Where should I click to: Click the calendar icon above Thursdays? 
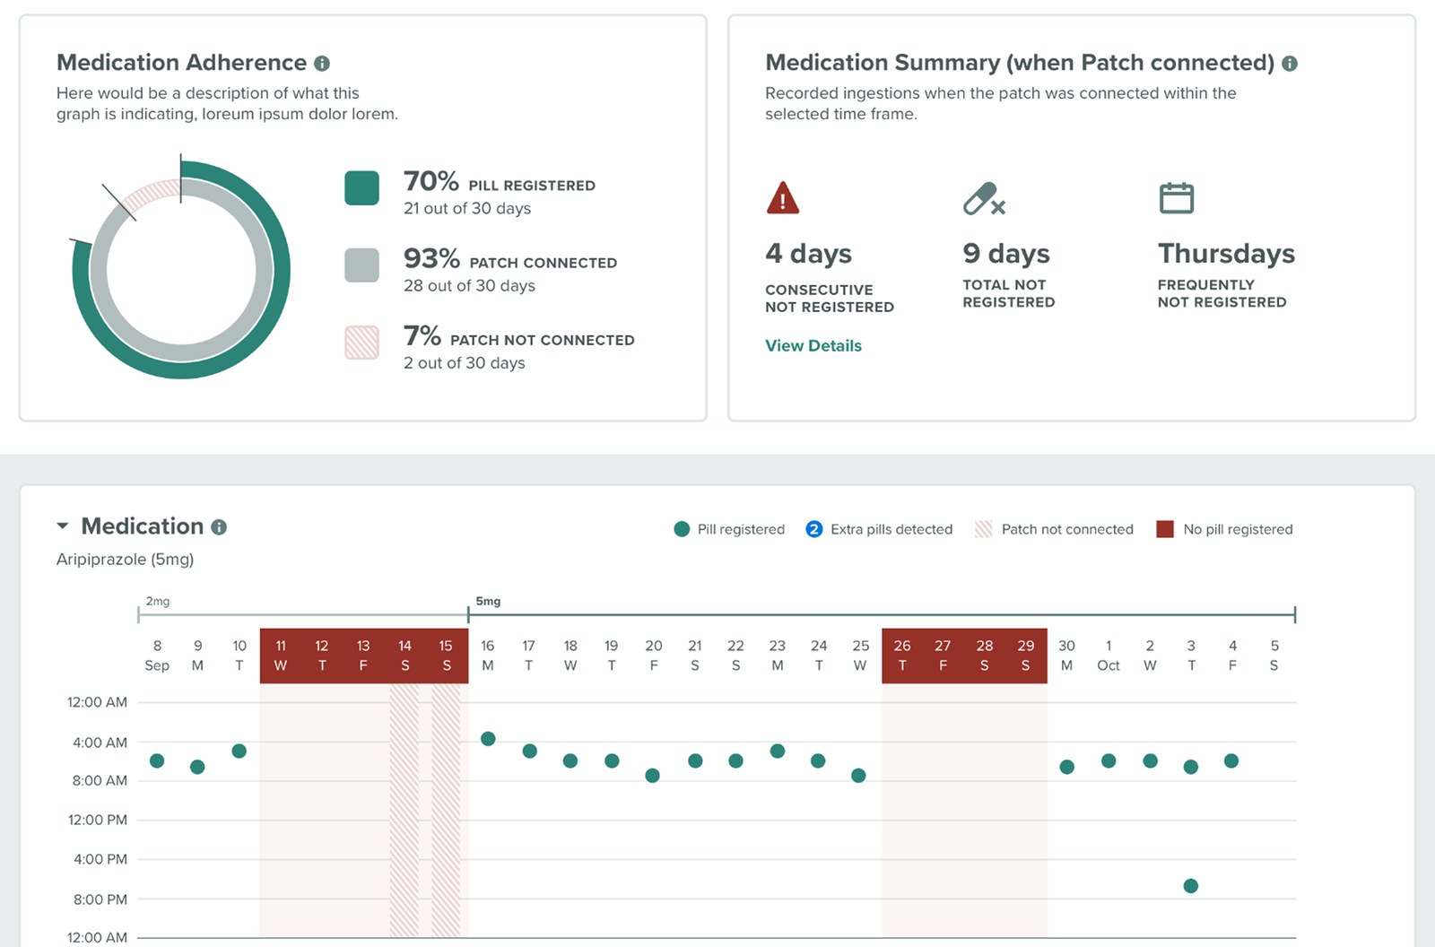click(x=1177, y=197)
